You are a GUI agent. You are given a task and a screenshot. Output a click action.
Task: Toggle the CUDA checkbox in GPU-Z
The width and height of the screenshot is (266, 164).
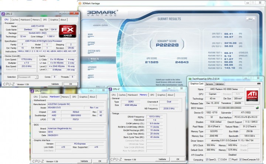[x=219, y=160]
